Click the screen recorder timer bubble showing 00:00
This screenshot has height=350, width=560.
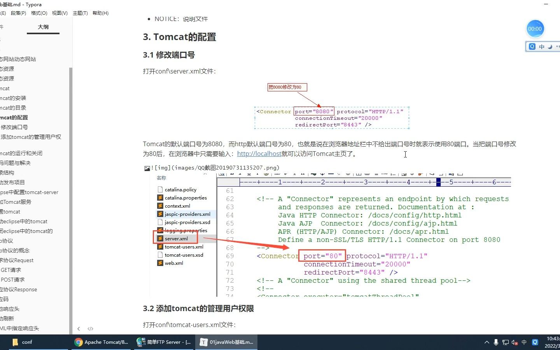[535, 28]
